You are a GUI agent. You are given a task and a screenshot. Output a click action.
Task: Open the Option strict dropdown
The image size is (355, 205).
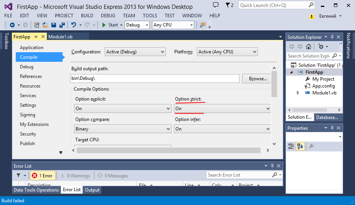pyautogui.click(x=222, y=109)
